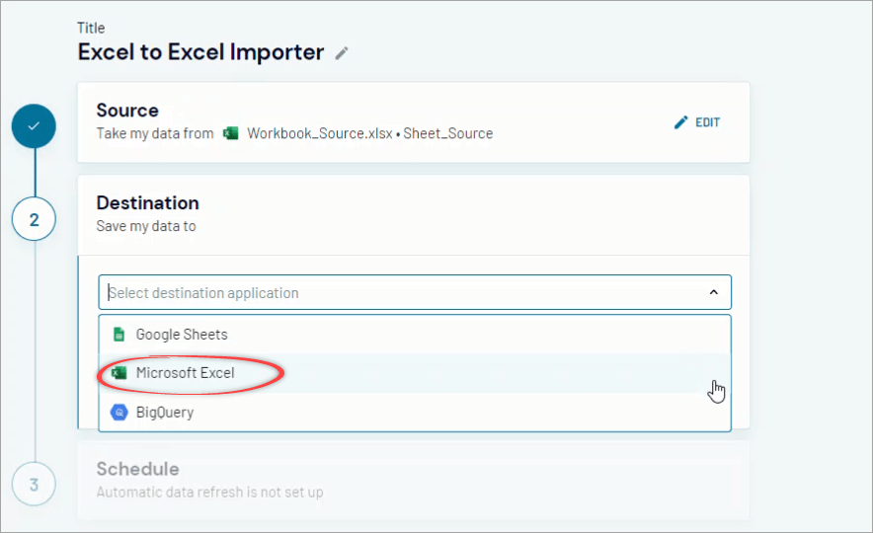Viewport: 873px width, 533px height.
Task: Select step 3 Schedule circle
Action: click(34, 484)
